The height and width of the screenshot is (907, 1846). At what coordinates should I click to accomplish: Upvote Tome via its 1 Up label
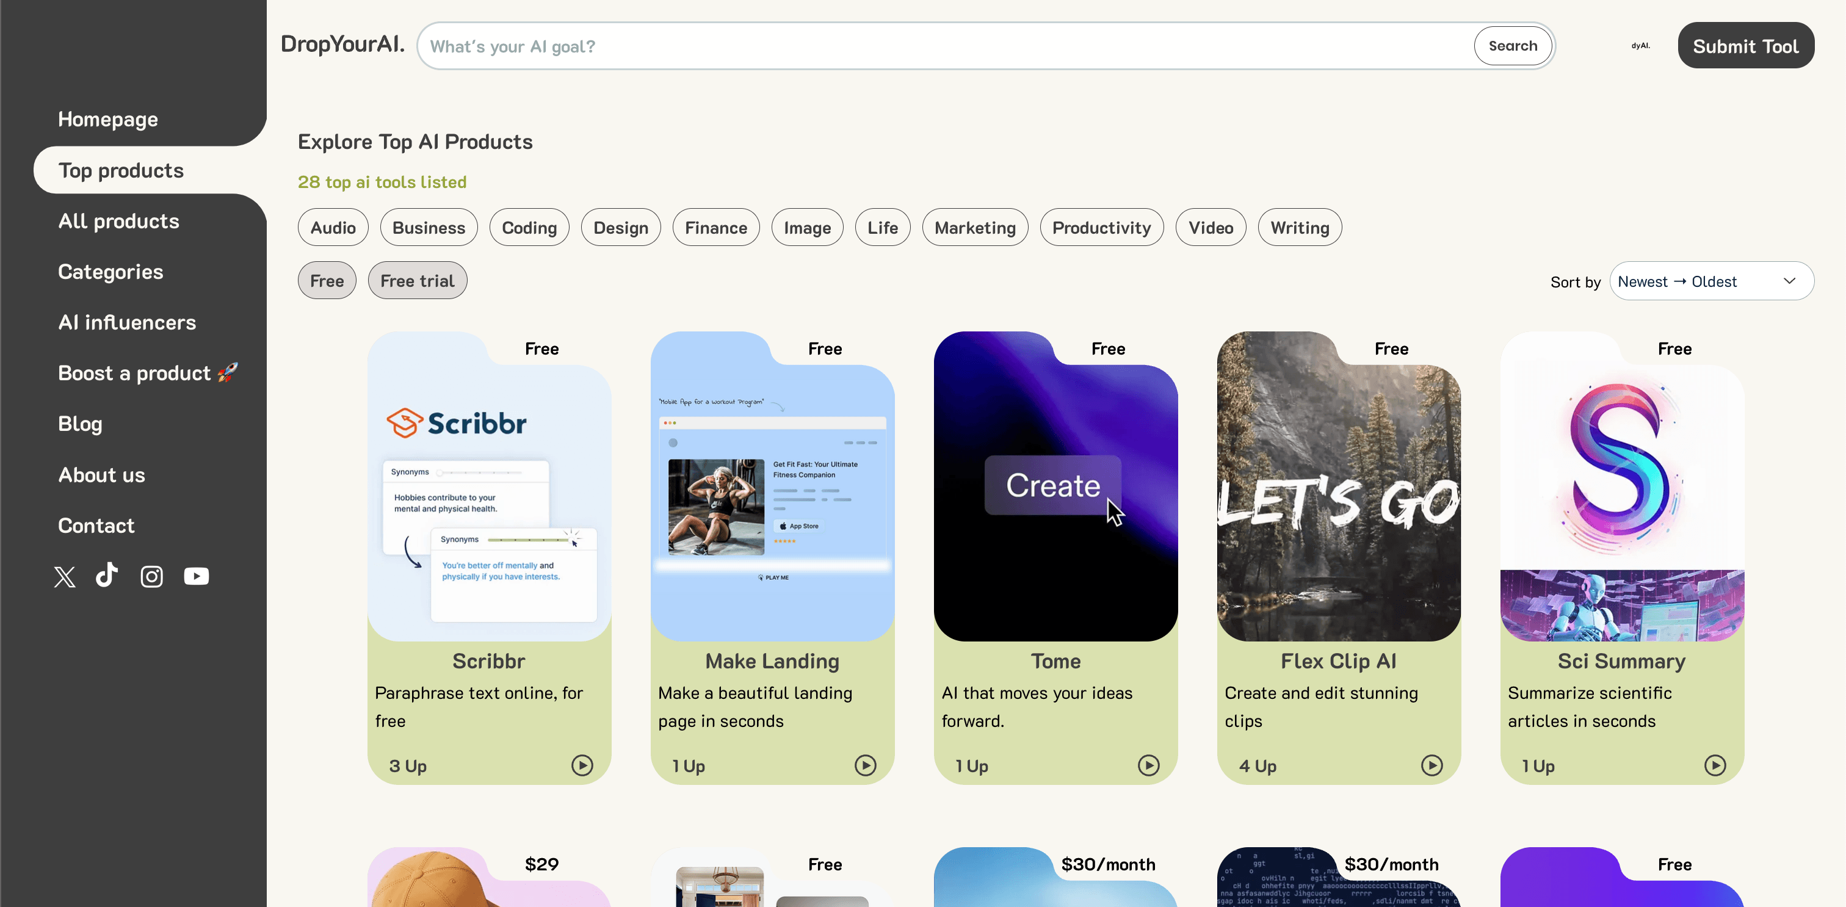[972, 766]
